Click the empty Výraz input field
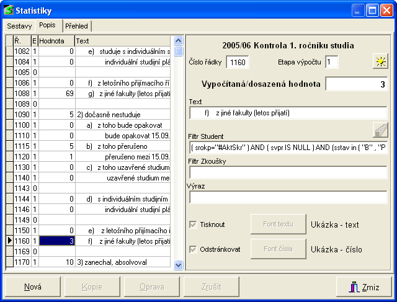Image resolution: width=397 pixels, height=302 pixels. (288, 197)
